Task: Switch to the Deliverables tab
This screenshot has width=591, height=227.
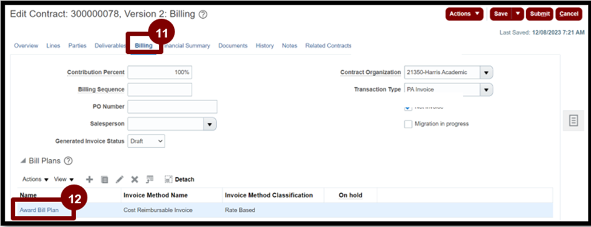Action: [110, 45]
